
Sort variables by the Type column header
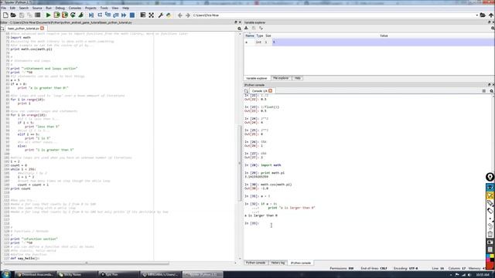tap(260, 36)
